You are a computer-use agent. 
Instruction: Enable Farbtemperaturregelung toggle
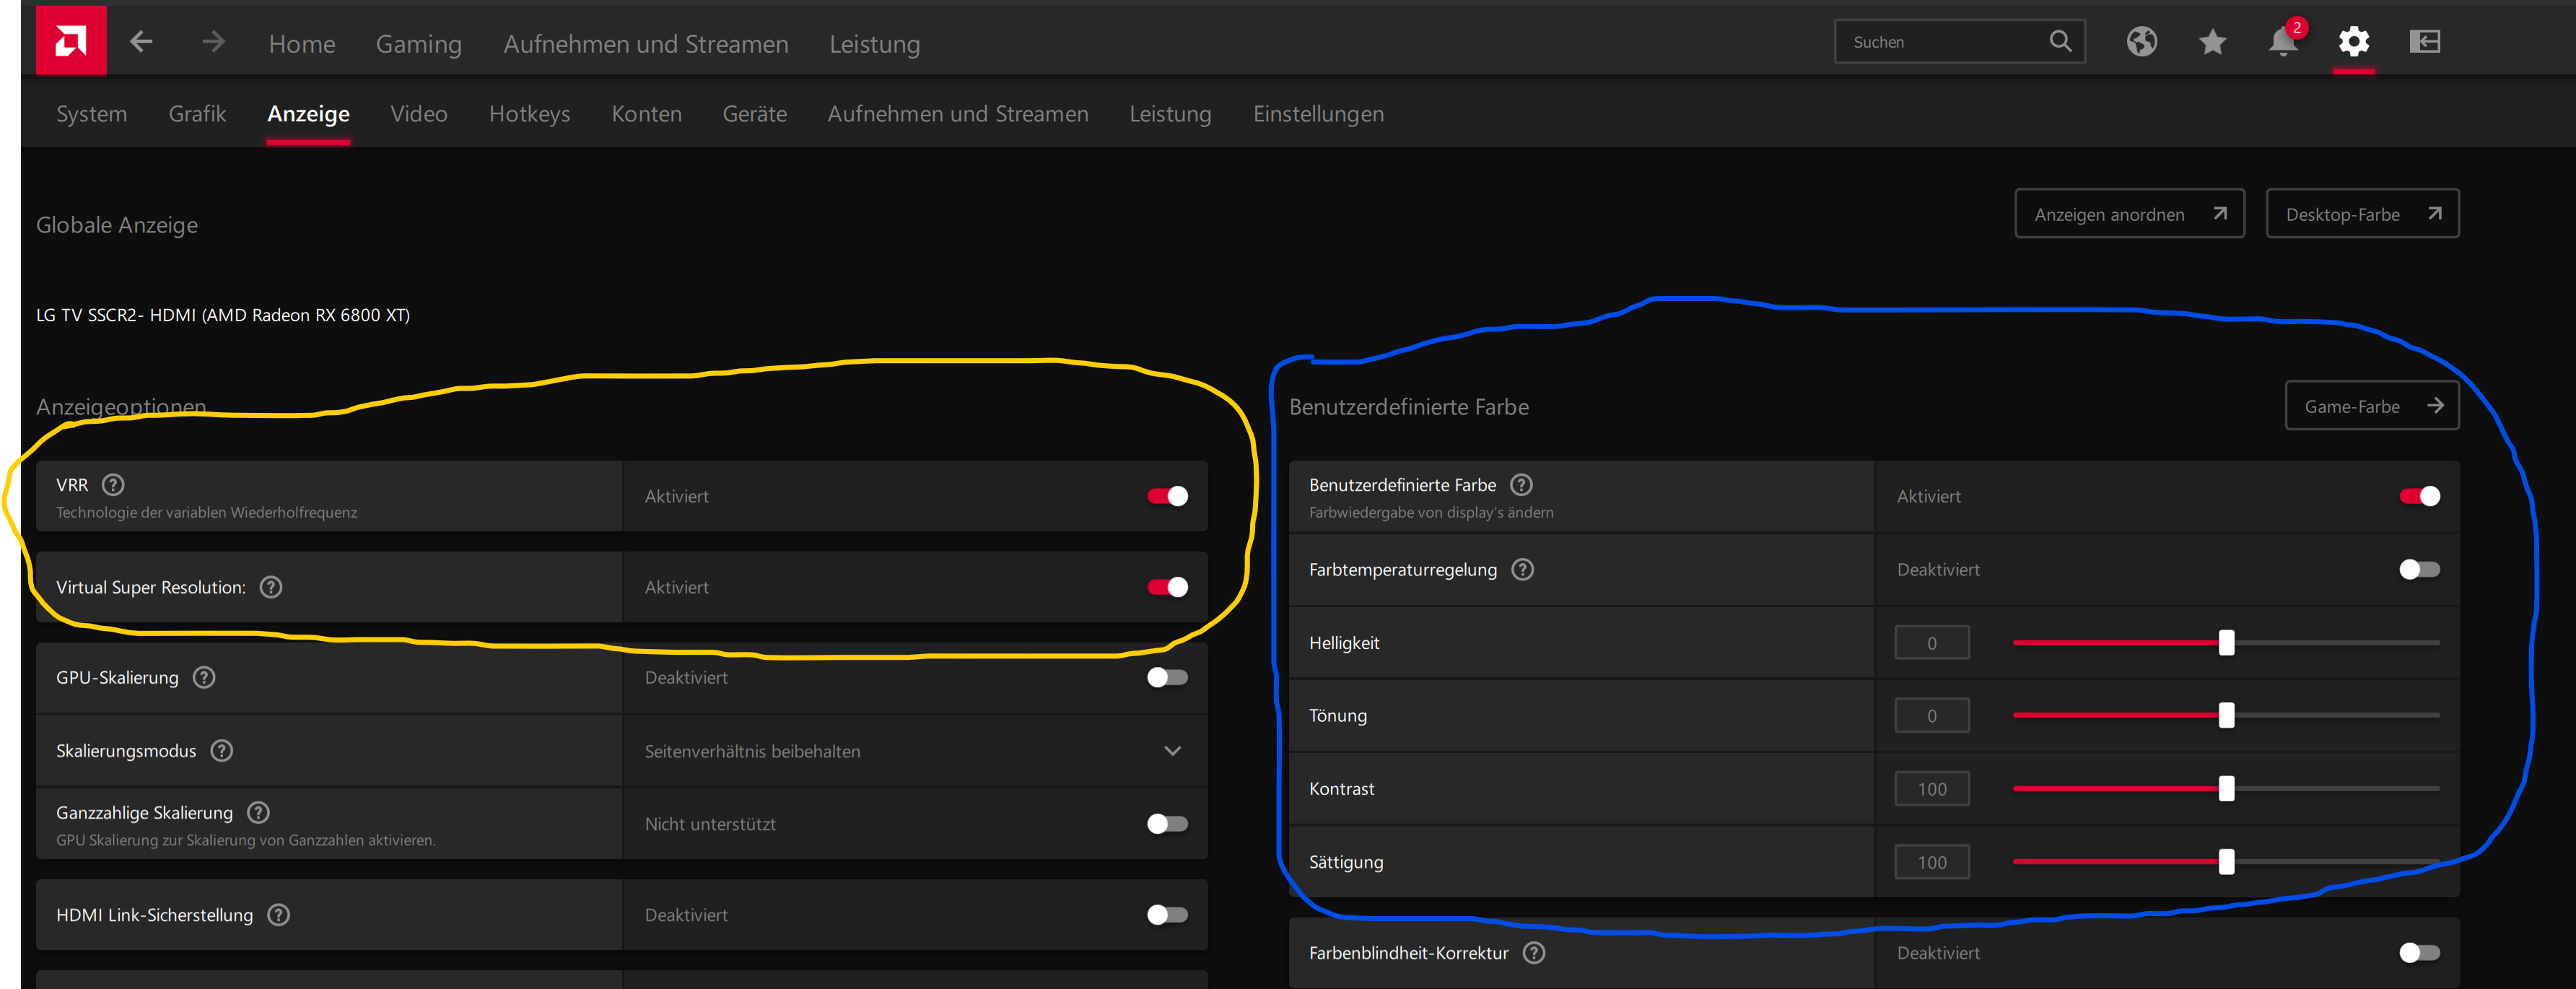pyautogui.click(x=2419, y=570)
